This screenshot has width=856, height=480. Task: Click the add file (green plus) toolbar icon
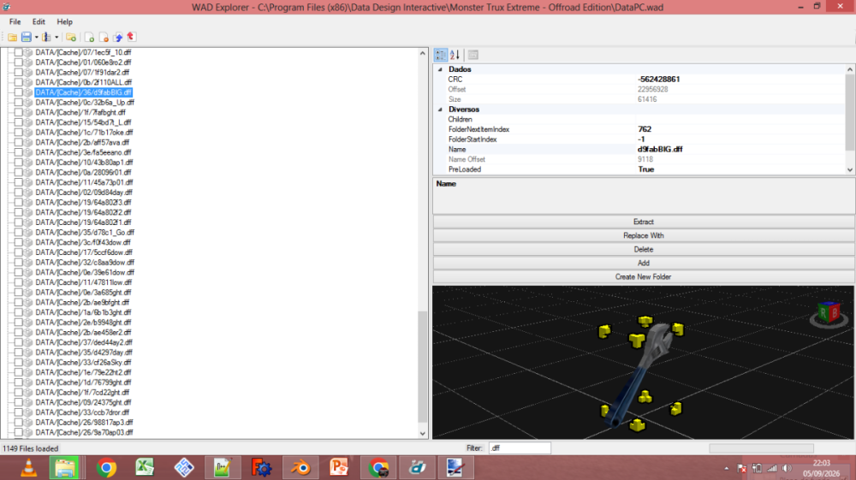(x=89, y=38)
